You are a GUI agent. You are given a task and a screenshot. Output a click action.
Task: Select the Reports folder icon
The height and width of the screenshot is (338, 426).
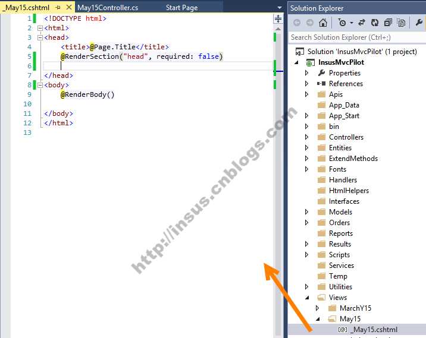[322, 233]
